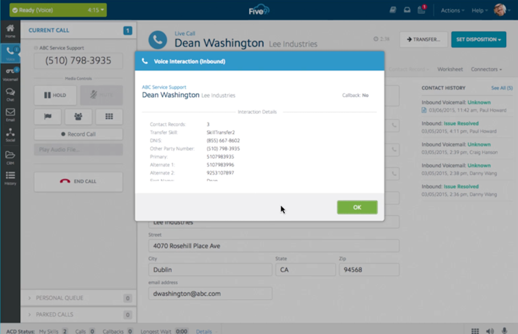Image resolution: width=518 pixels, height=334 pixels.
Task: Click the Transfer Skill value SkillTransfer2
Action: (x=221, y=132)
